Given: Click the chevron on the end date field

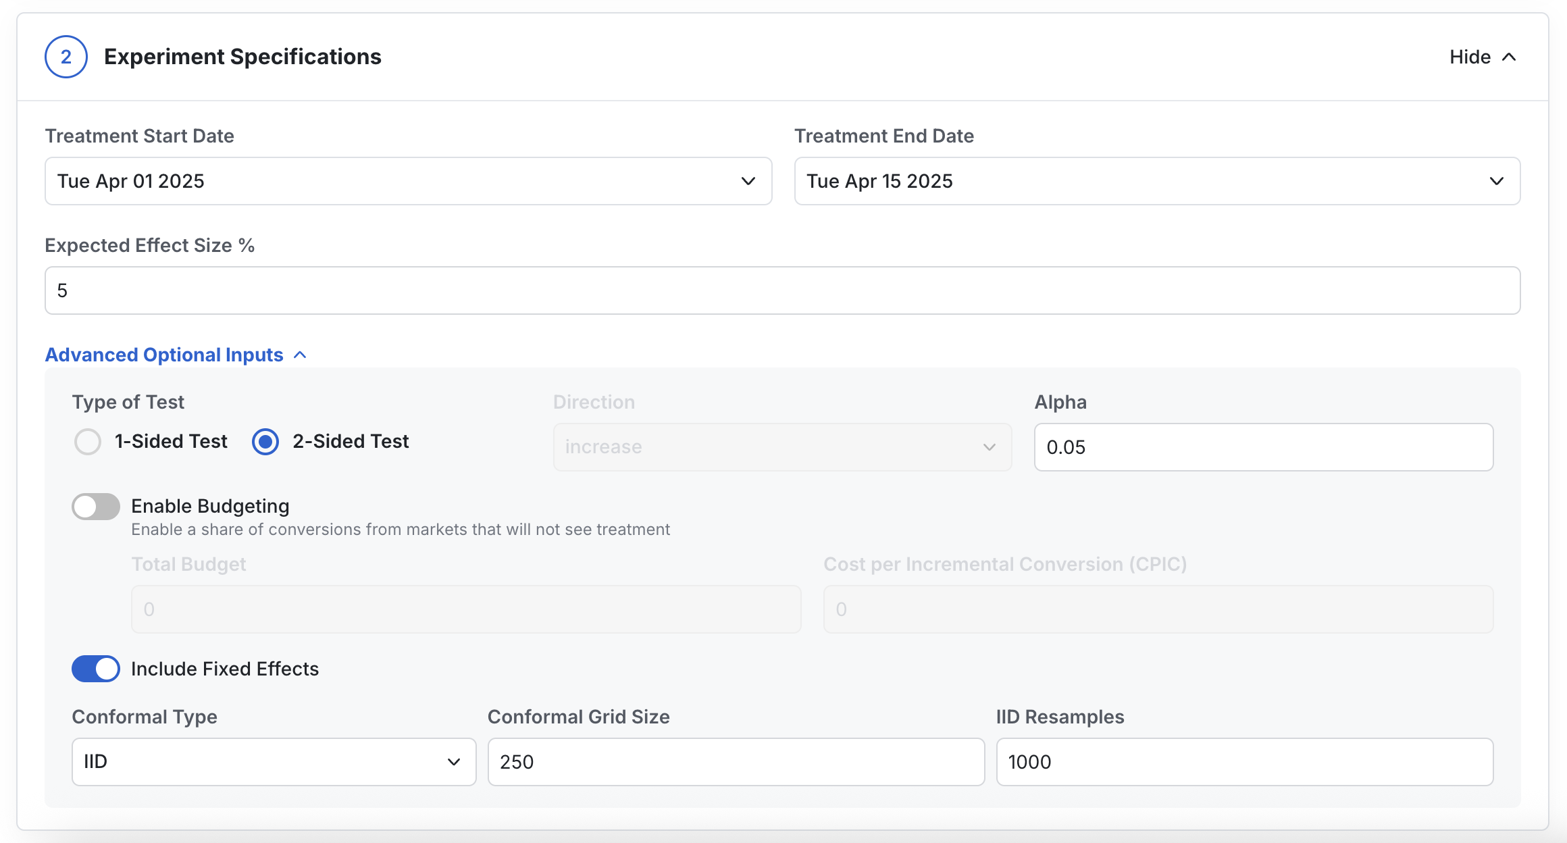Looking at the screenshot, I should [1497, 181].
